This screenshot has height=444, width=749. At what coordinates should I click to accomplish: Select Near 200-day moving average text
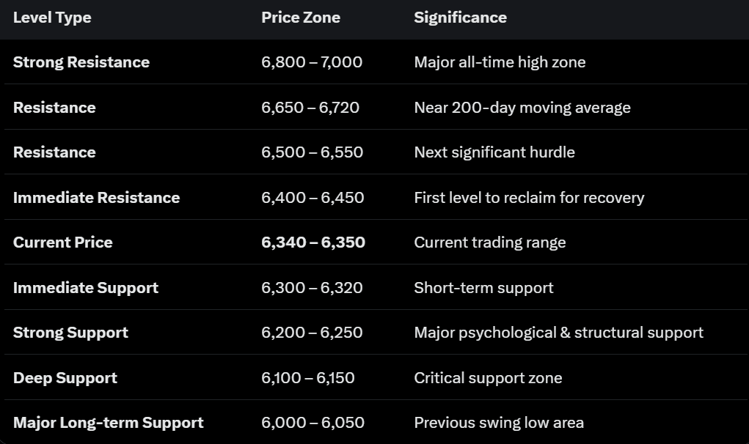click(x=522, y=108)
